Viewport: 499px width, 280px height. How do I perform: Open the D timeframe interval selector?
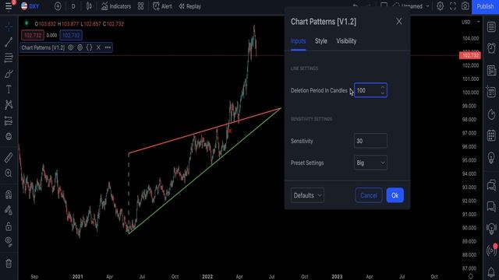tap(73, 6)
